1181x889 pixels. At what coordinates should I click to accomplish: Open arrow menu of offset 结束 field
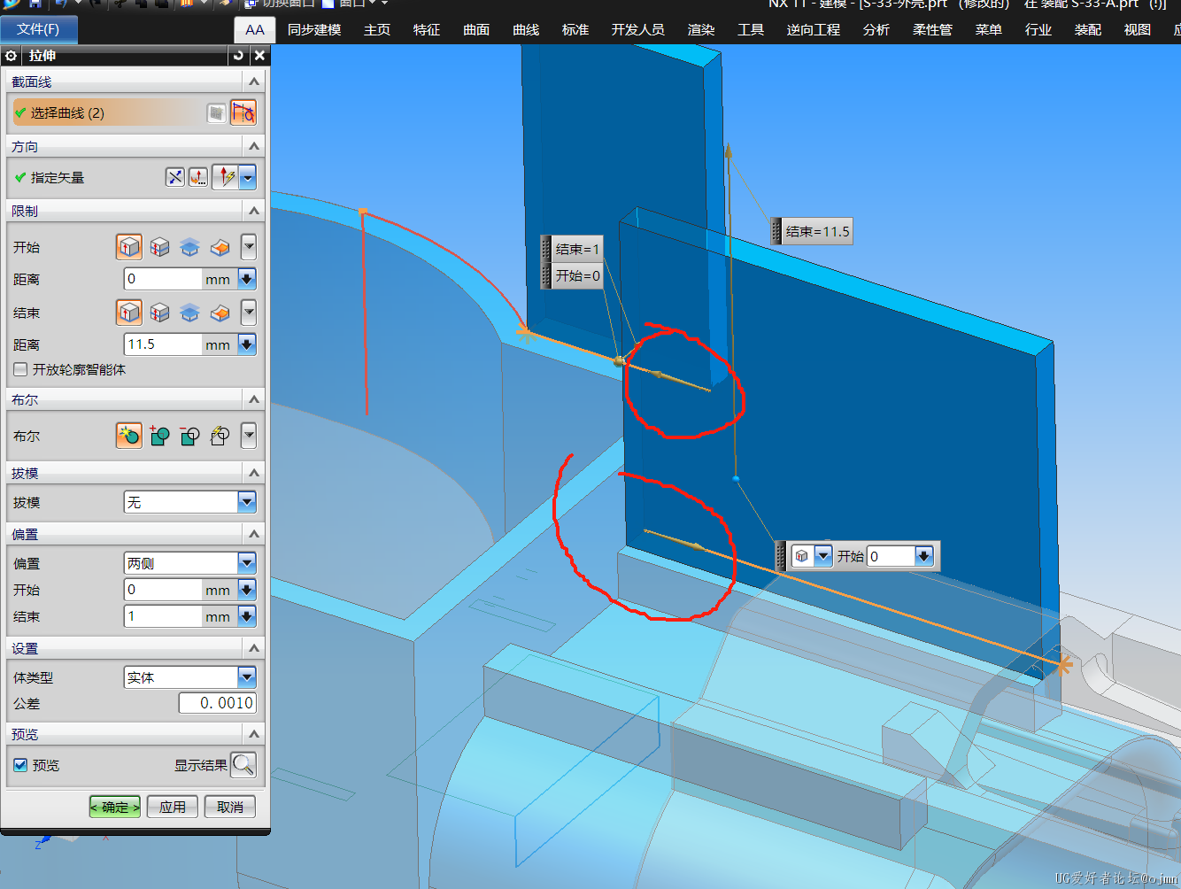tap(247, 616)
